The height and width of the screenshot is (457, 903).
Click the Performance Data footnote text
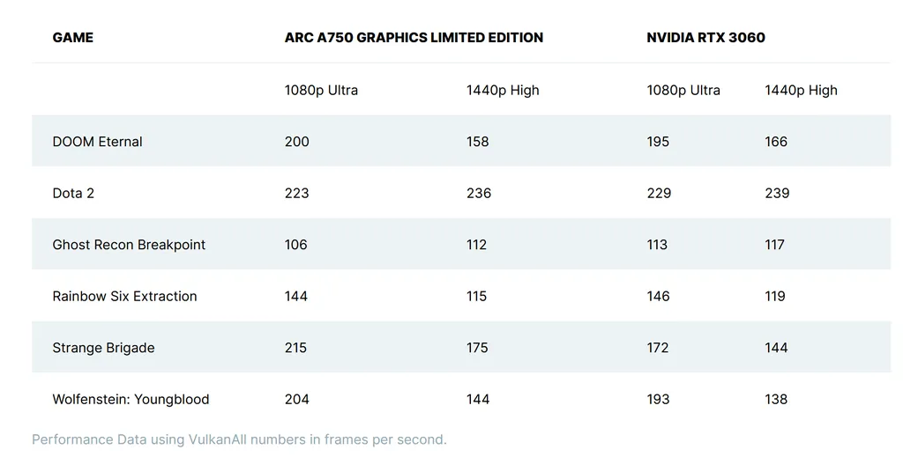click(239, 439)
